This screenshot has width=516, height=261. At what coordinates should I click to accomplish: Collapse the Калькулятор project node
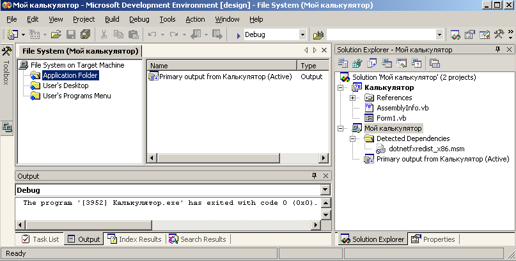tap(340, 87)
